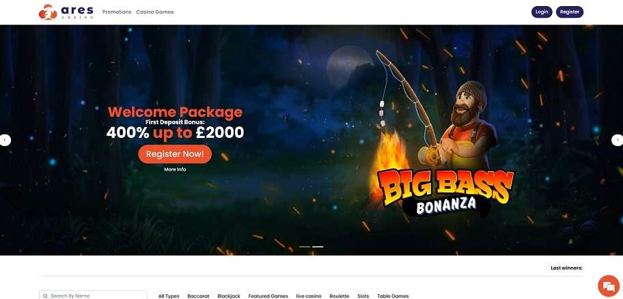This screenshot has width=623, height=299.
Task: Click the Login button
Action: [x=542, y=12]
